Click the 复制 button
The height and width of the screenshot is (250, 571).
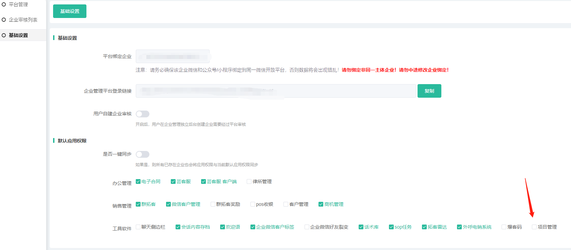click(x=429, y=91)
